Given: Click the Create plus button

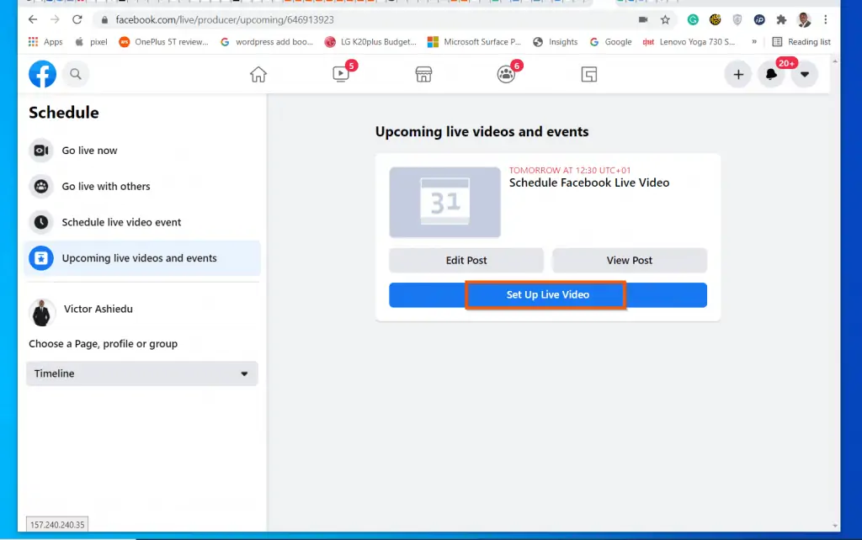Looking at the screenshot, I should click(738, 74).
